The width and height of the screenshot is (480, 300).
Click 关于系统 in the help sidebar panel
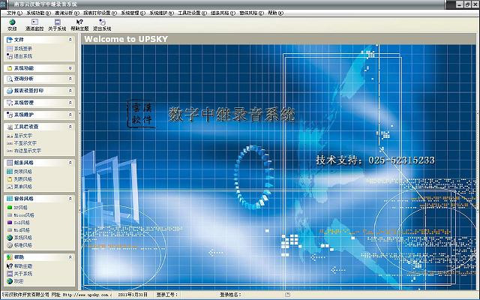(x=22, y=274)
